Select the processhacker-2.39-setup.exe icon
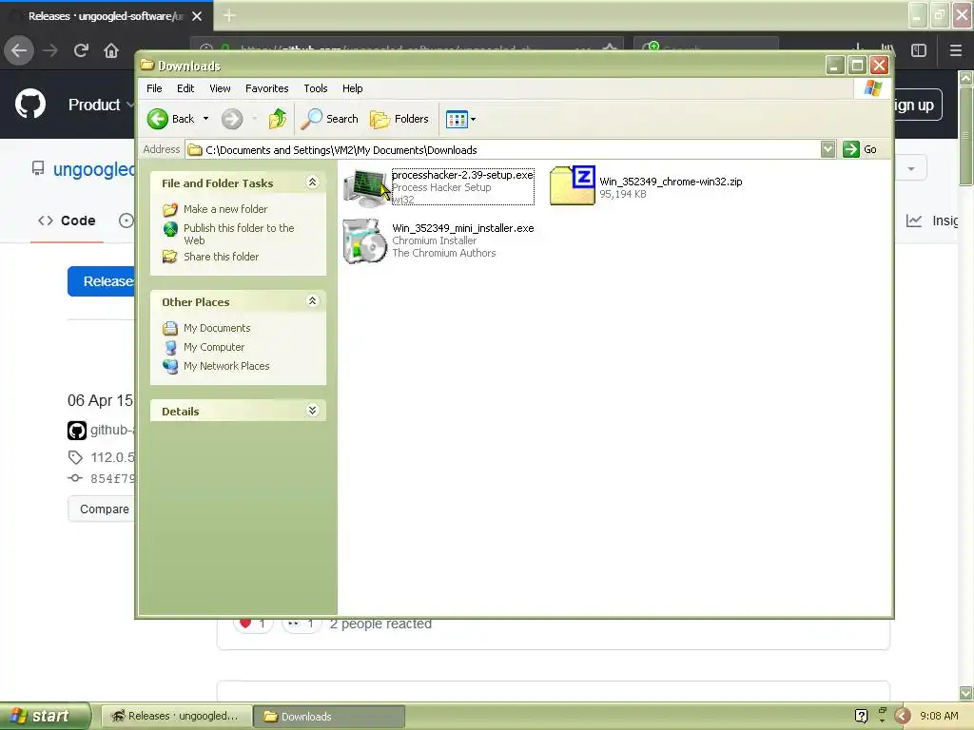The image size is (974, 730). coord(365,187)
